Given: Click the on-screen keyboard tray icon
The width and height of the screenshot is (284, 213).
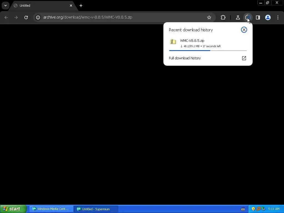Looking at the screenshot, I should pyautogui.click(x=243, y=209).
